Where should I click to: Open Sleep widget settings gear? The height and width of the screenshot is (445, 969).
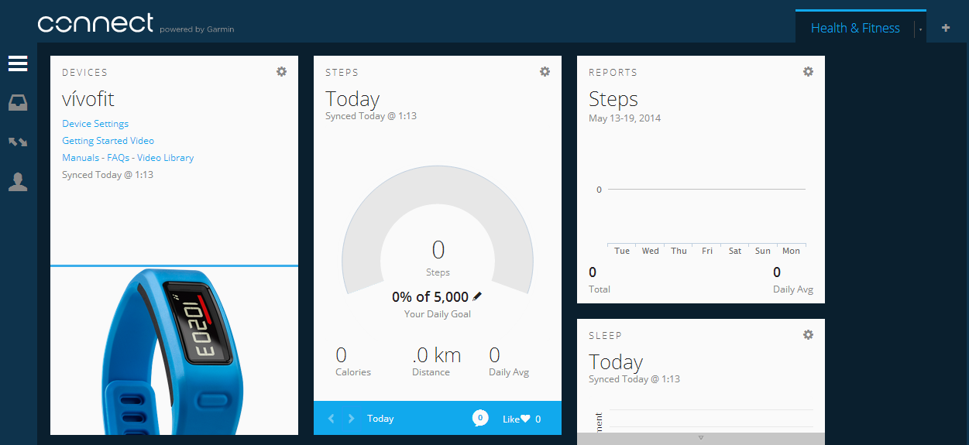click(x=808, y=334)
